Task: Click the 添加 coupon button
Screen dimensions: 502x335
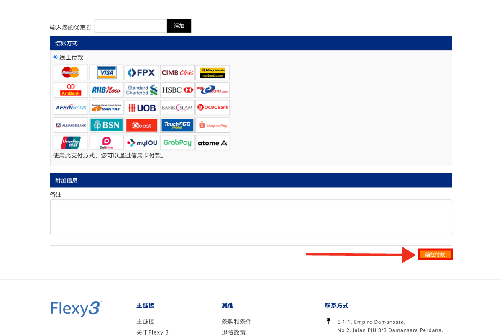Action: coord(179,26)
